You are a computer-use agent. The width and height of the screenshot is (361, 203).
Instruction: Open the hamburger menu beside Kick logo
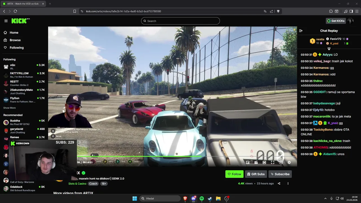6,21
